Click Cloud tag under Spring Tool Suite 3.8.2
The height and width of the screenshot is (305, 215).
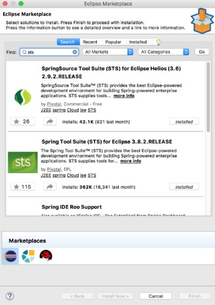coord(73,175)
